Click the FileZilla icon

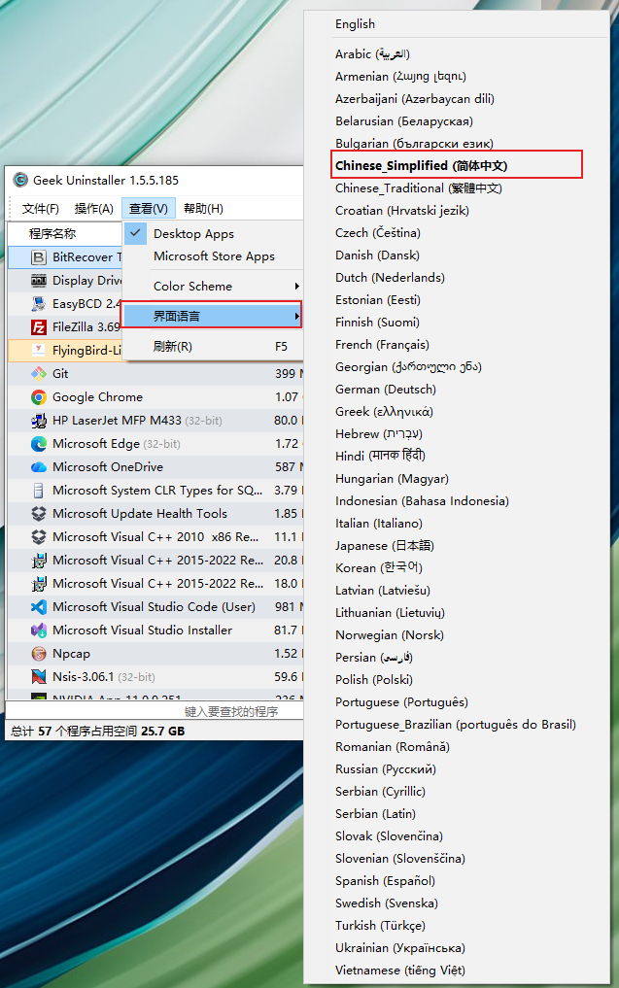[x=39, y=327]
